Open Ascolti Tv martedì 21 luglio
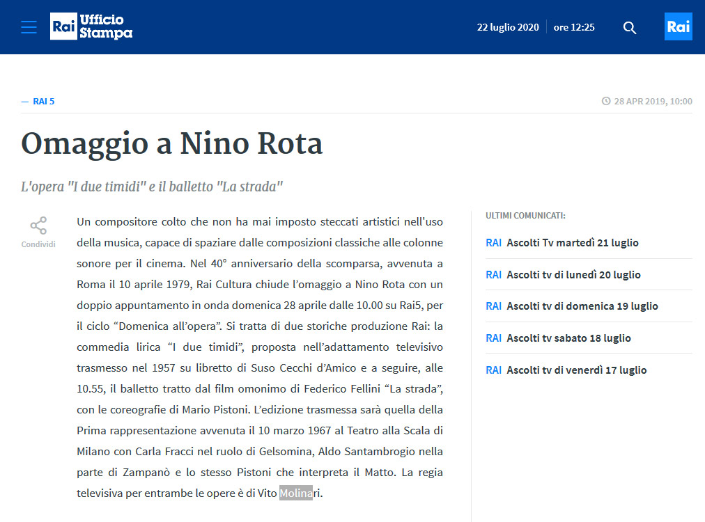705x522 pixels. (573, 243)
